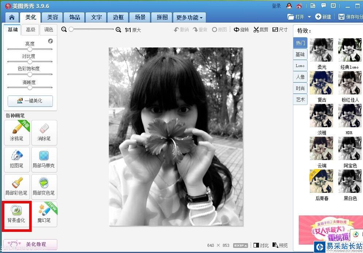Click the 亮度 brightness slider handle
Screen dimensions: 363x253
tap(30, 49)
